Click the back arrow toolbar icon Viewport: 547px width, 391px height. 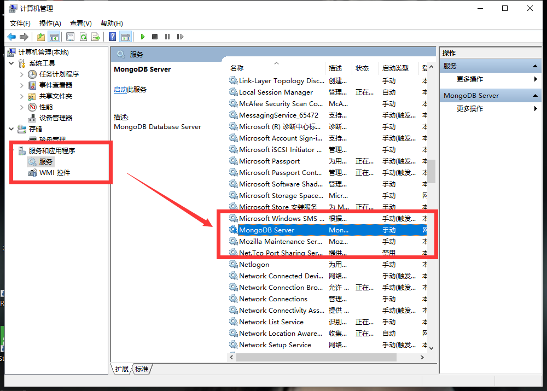(11, 37)
